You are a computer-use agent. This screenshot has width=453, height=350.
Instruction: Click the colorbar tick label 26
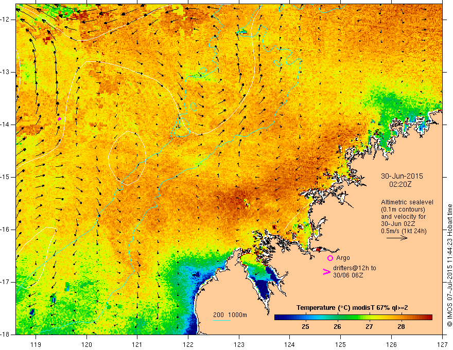pyautogui.click(x=337, y=327)
